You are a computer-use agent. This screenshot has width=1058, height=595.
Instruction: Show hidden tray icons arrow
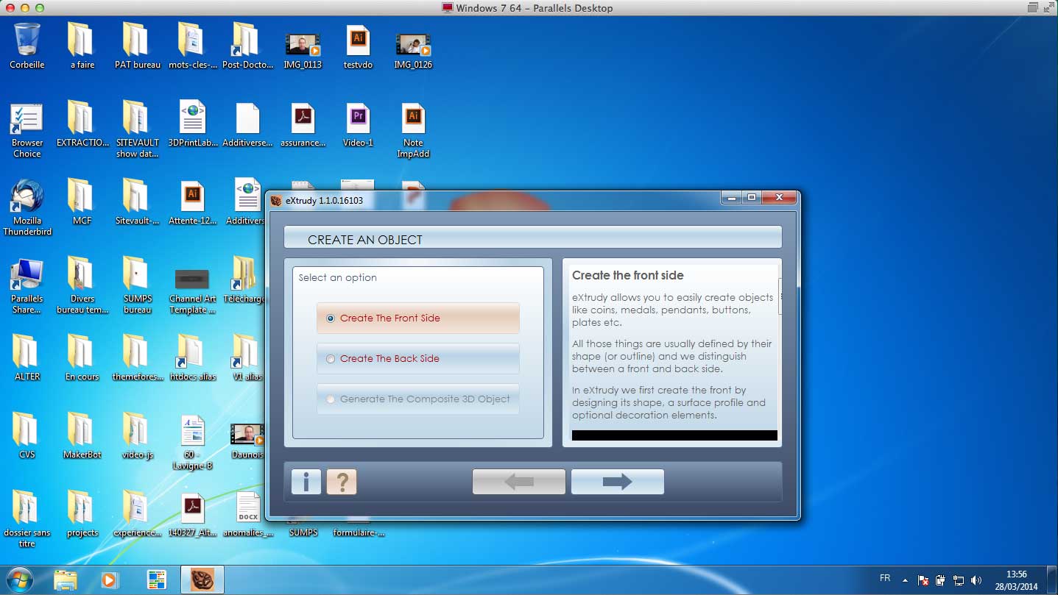[x=906, y=580]
